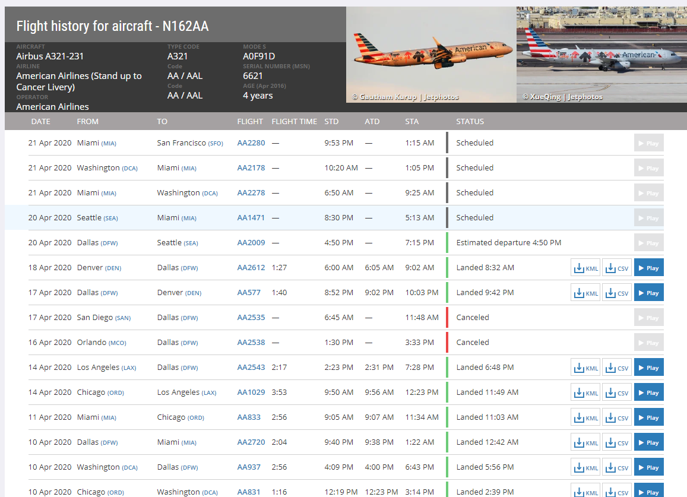Click the DATE column header
This screenshot has width=687, height=497.
[x=41, y=121]
